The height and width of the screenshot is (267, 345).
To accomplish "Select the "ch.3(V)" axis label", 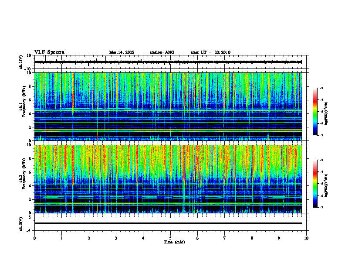I will tap(21, 224).
